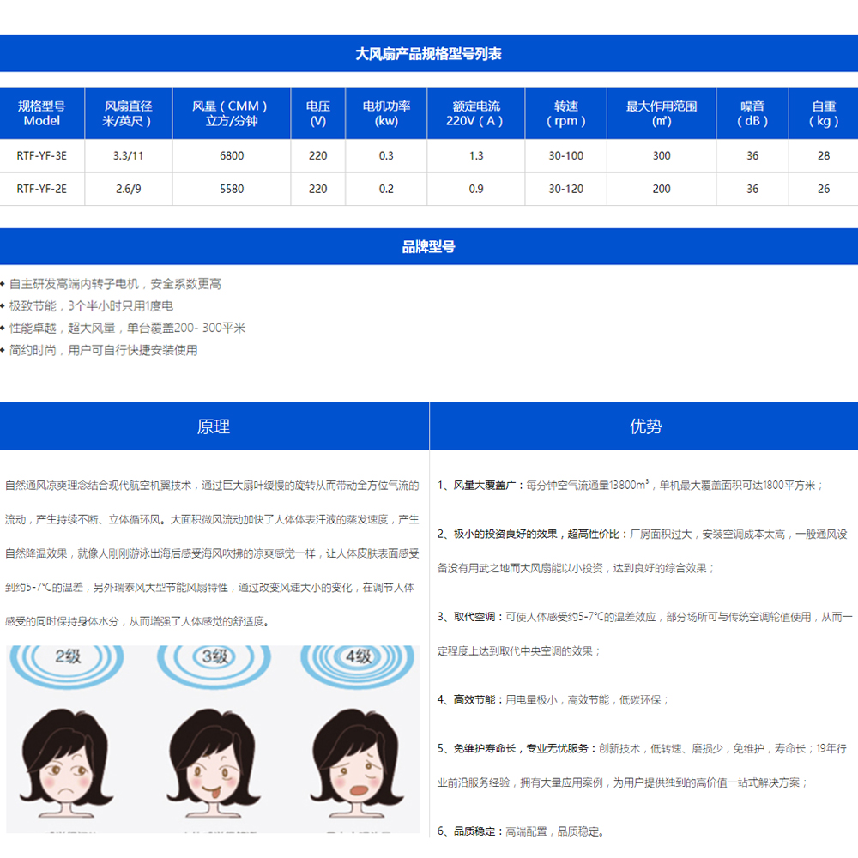Select the RTF-YF-2E model cell
The width and height of the screenshot is (858, 858).
[x=41, y=190]
